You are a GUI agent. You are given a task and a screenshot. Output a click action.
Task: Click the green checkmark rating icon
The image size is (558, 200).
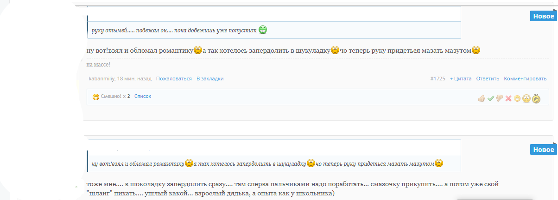click(x=490, y=98)
